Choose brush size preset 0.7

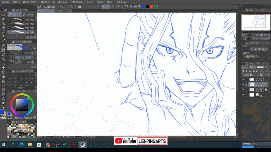(10, 78)
